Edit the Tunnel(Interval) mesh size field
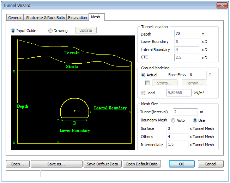The width and height of the screenshot is (230, 183). coord(185,112)
